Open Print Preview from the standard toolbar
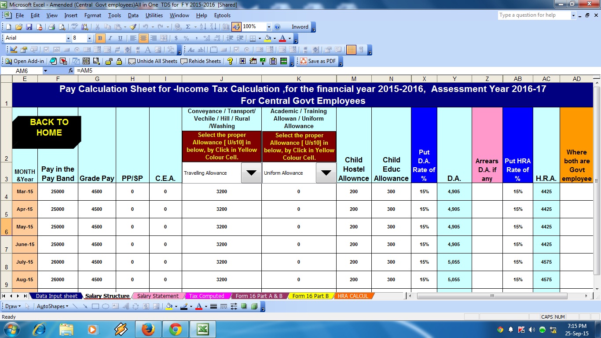Image resolution: width=601 pixels, height=338 pixels. (61, 27)
